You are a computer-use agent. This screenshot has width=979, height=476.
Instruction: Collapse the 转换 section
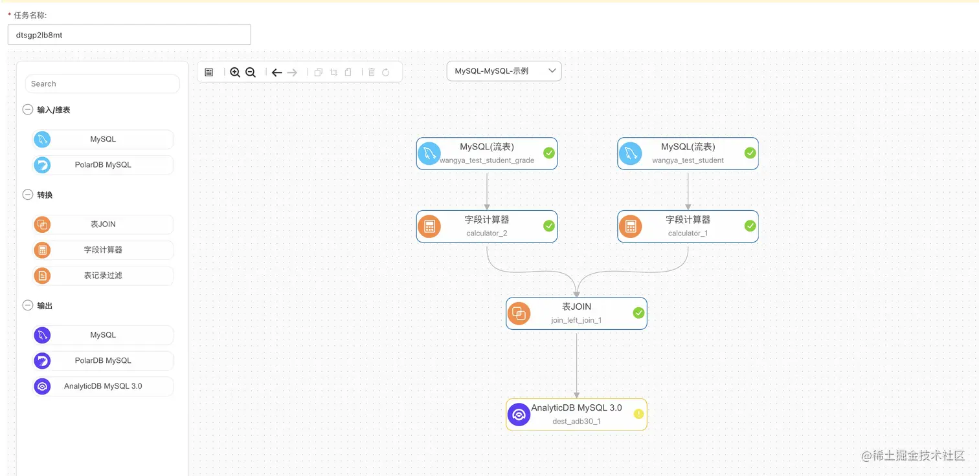click(28, 195)
